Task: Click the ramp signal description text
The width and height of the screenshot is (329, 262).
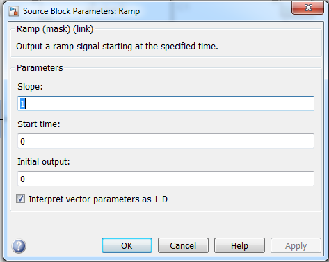Action: click(x=117, y=47)
